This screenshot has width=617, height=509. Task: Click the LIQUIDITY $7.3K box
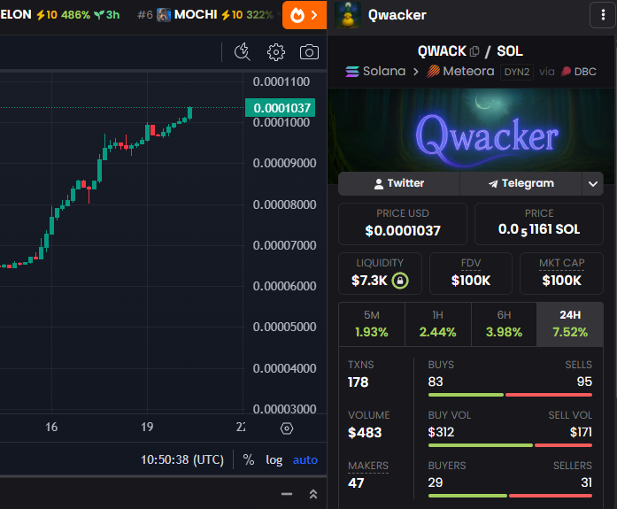pyautogui.click(x=380, y=274)
